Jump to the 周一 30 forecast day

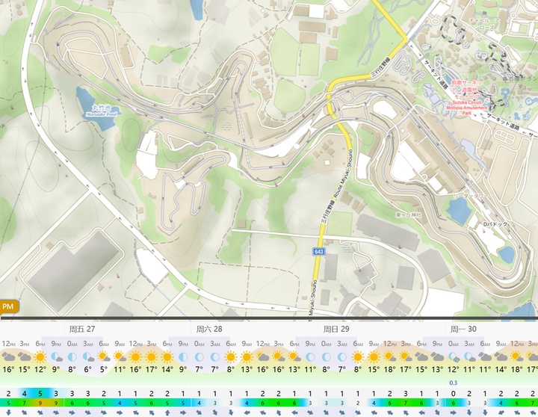tap(463, 329)
